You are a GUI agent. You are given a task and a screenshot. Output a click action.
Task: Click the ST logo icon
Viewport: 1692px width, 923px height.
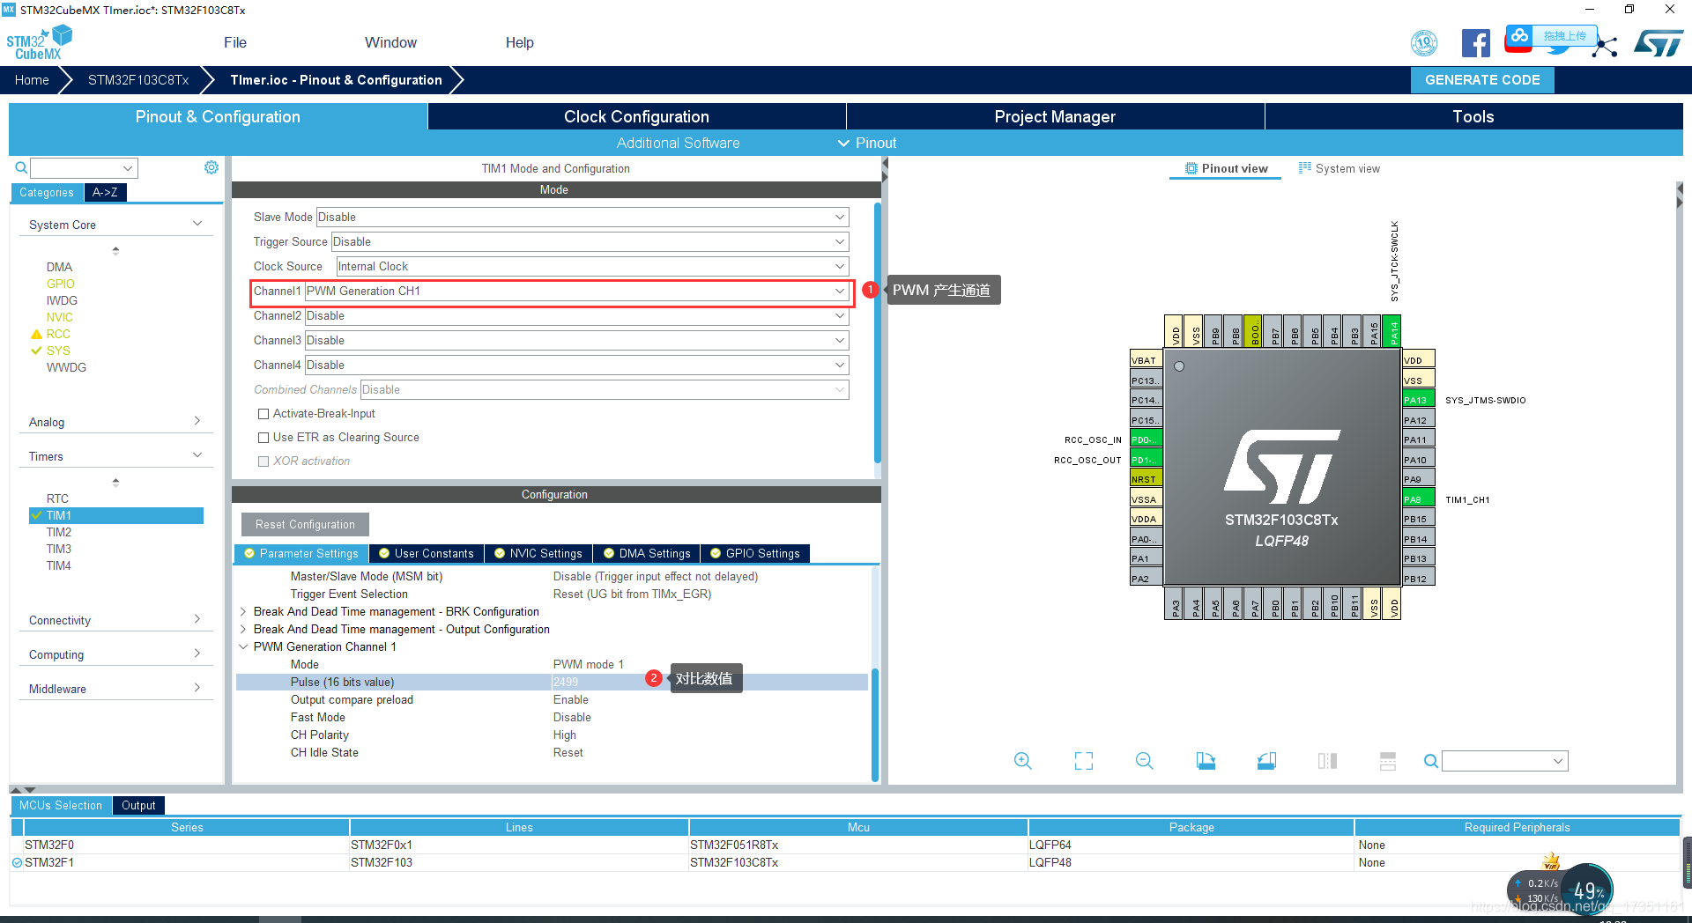click(1659, 43)
